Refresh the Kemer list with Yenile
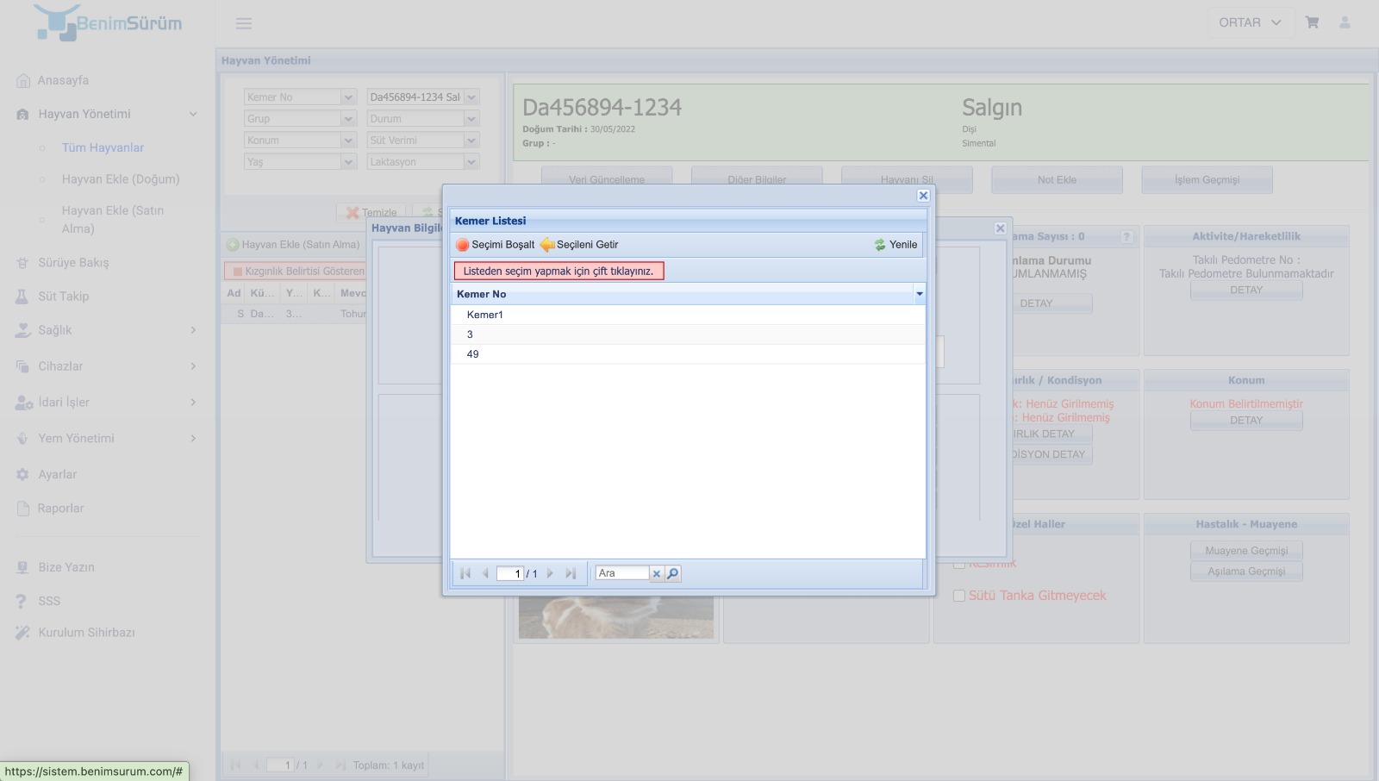This screenshot has height=781, width=1379. point(895,245)
